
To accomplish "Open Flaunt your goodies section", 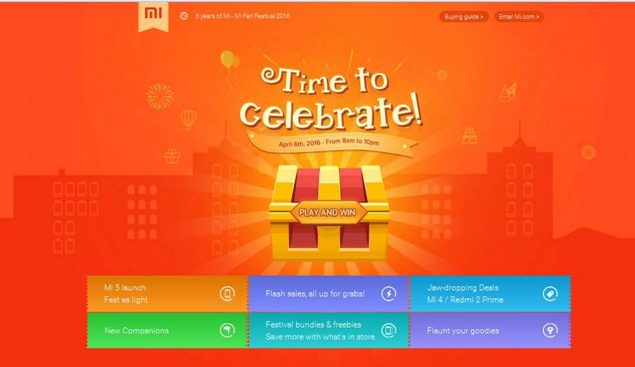I will (x=489, y=330).
